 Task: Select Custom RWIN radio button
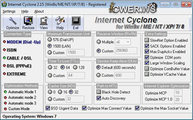(99, 51)
